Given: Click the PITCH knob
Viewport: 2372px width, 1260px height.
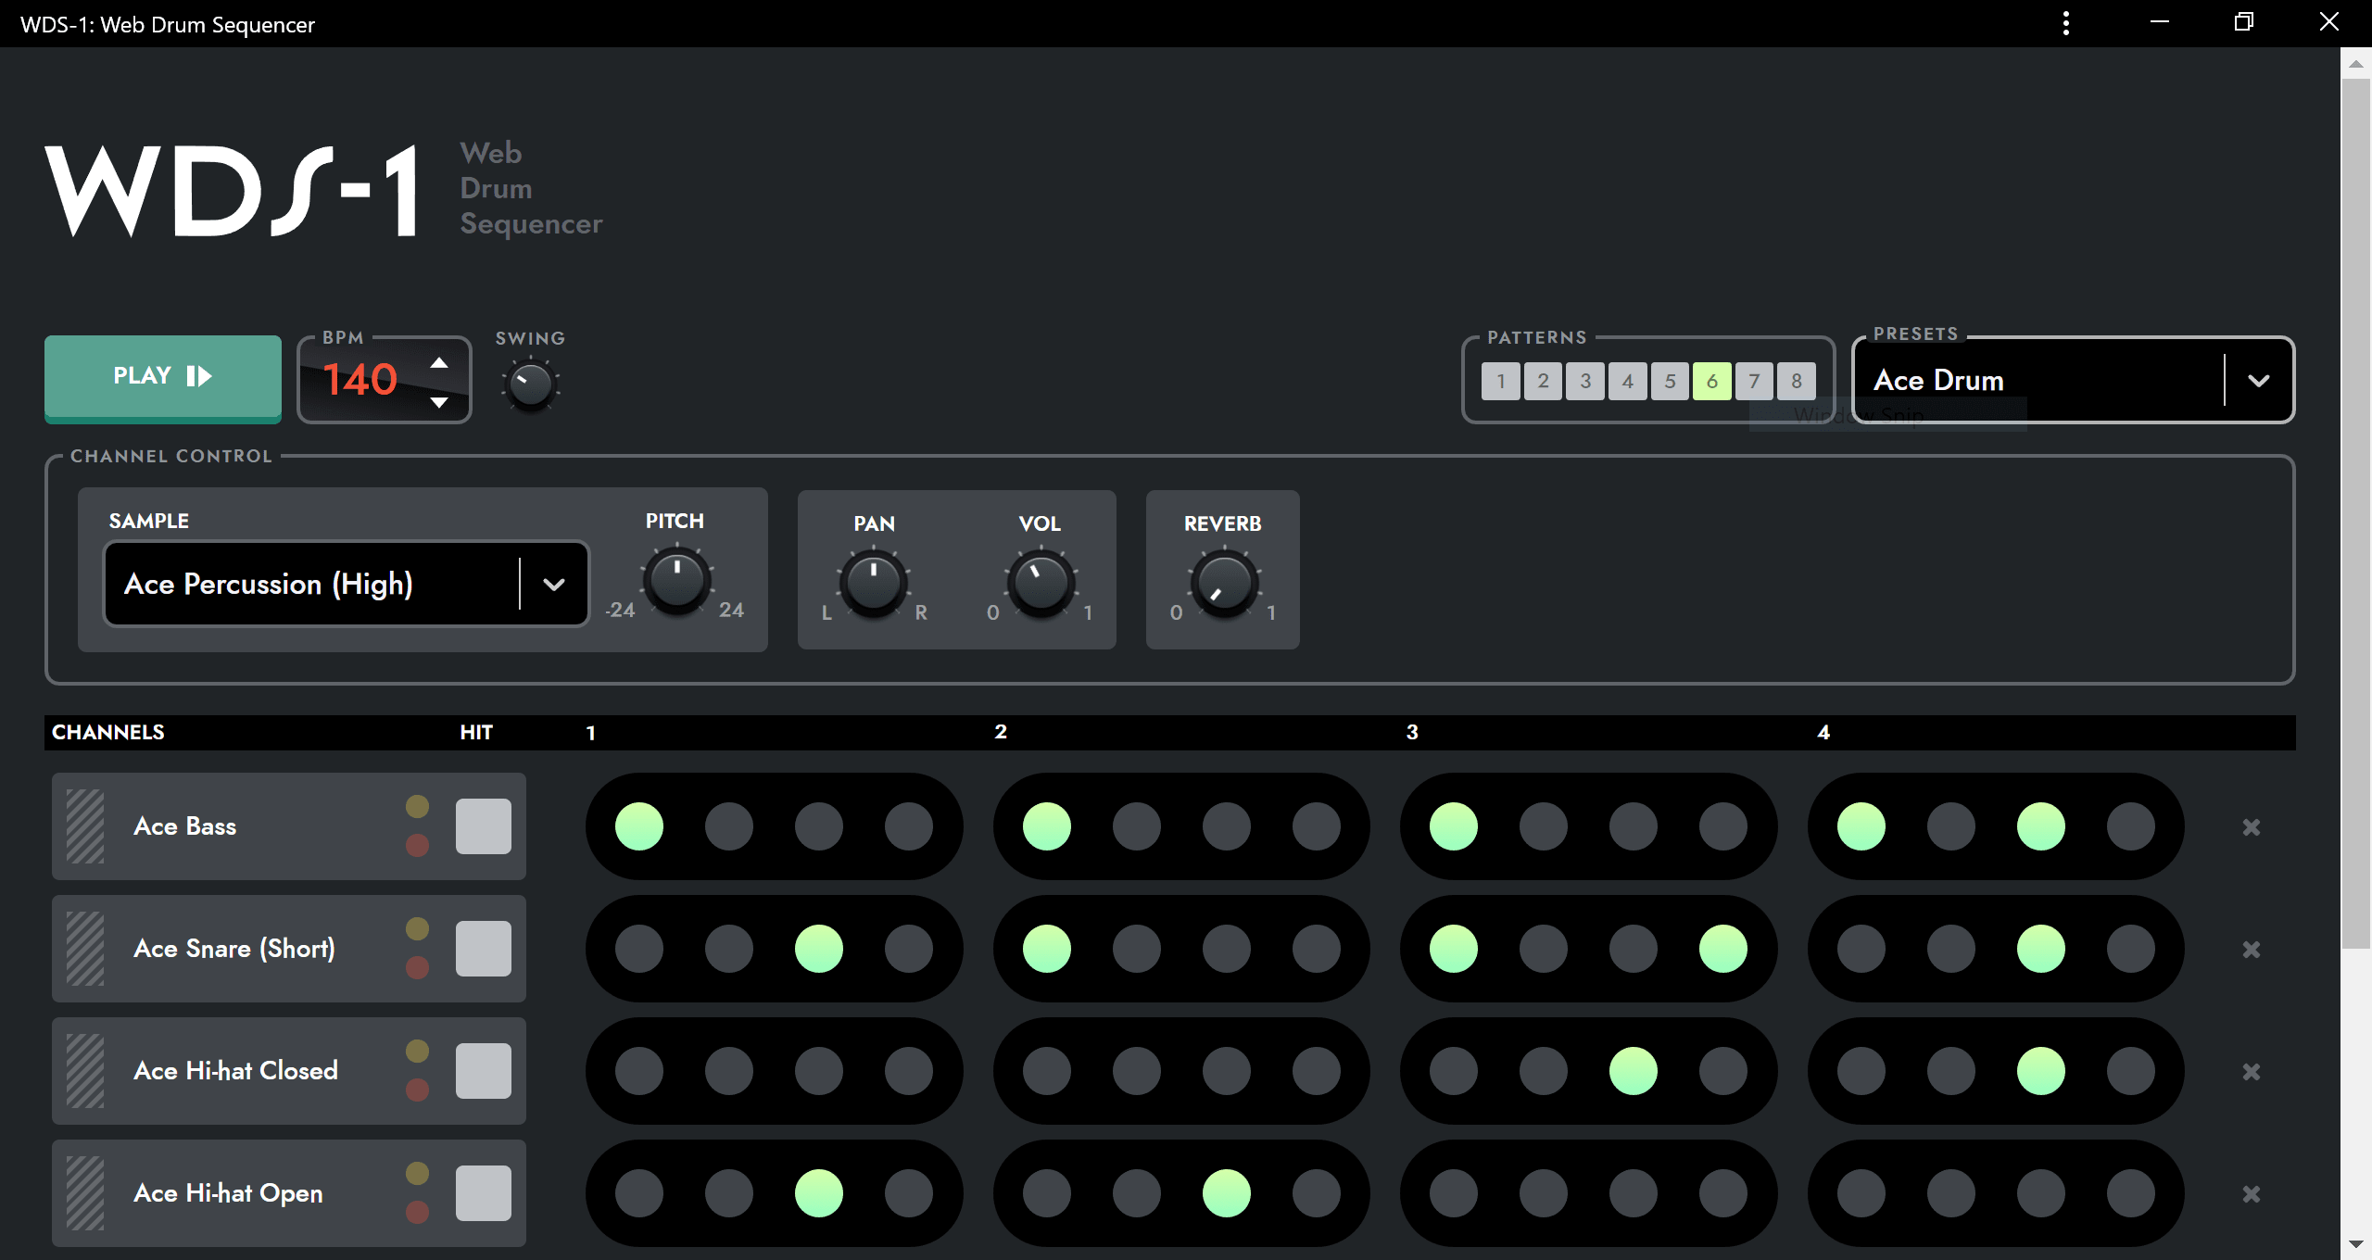Looking at the screenshot, I should click(677, 581).
